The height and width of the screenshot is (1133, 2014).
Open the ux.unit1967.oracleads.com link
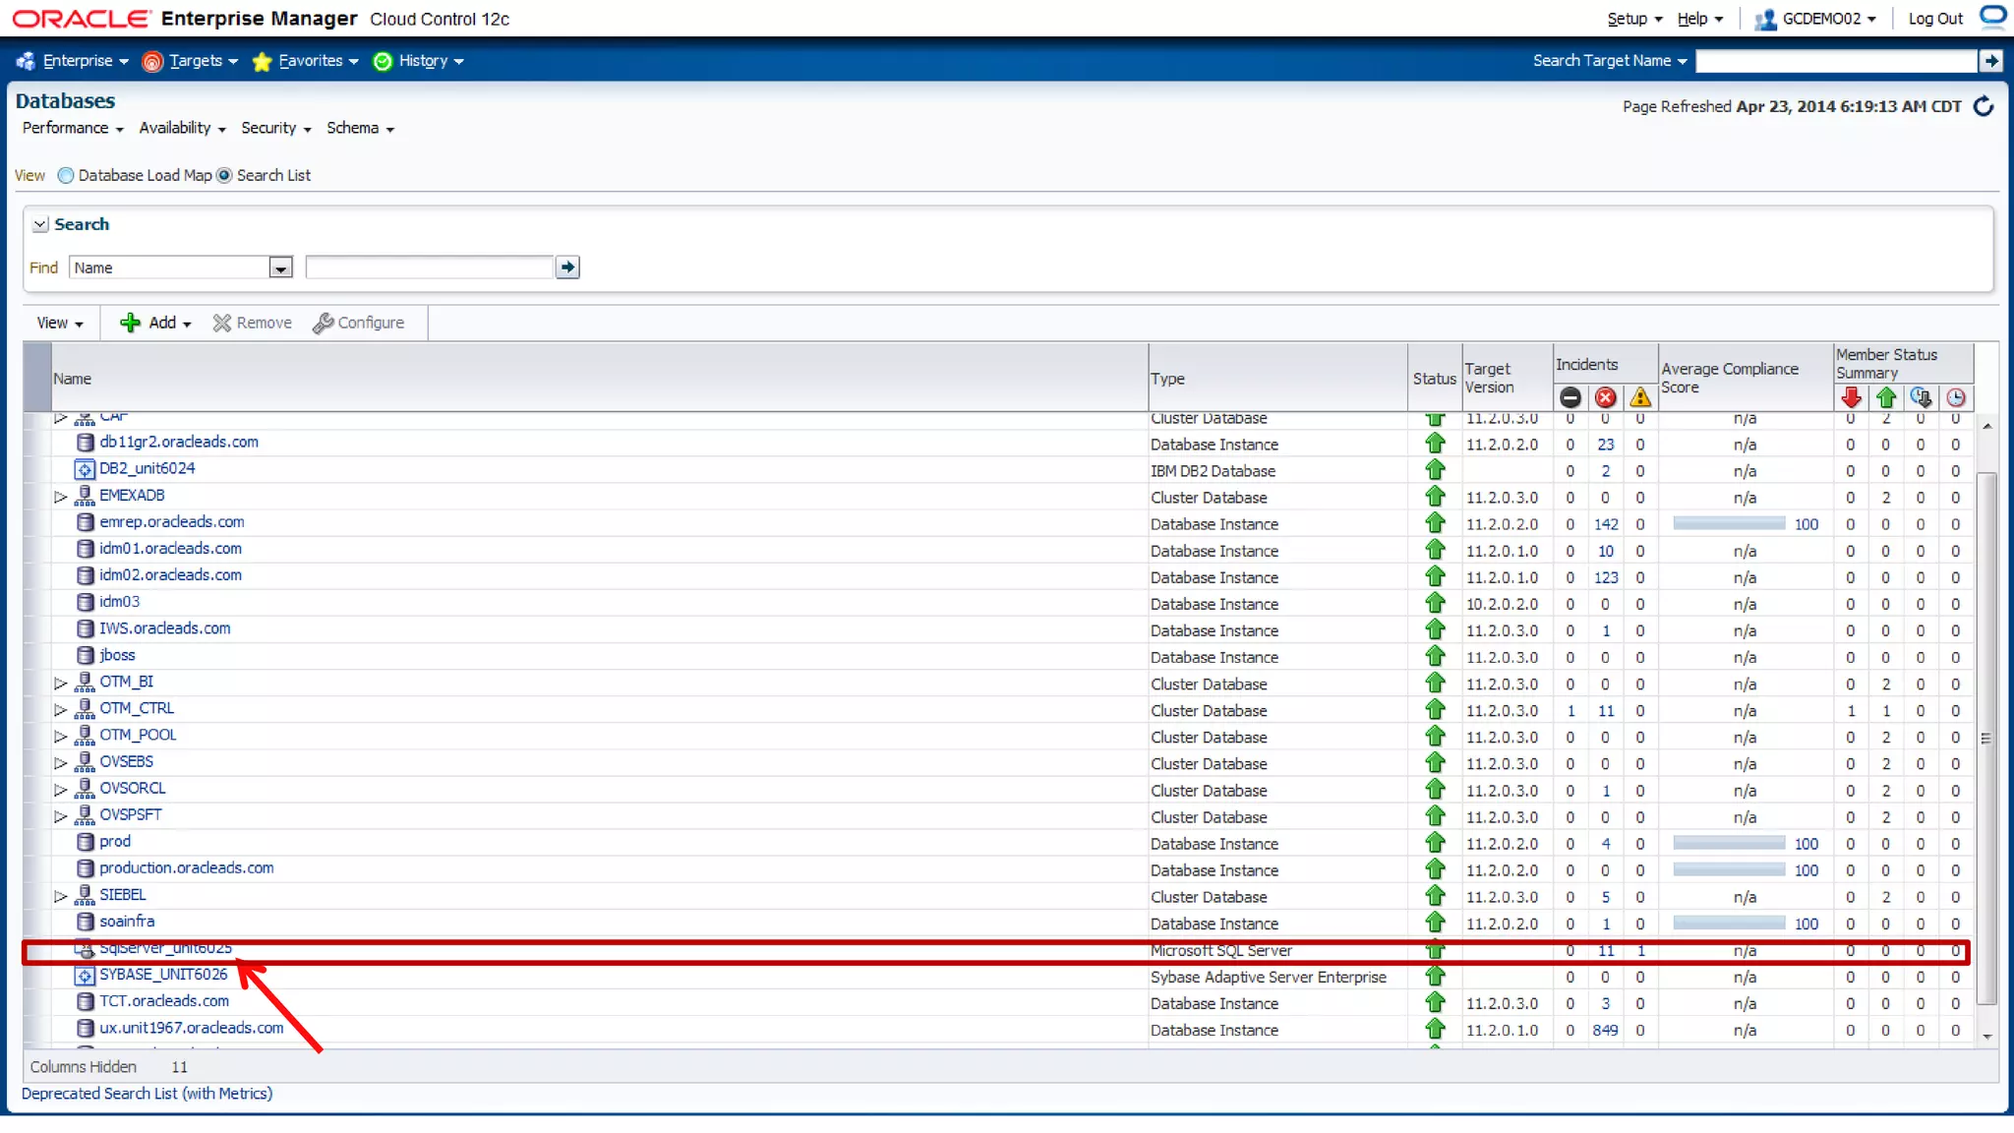pos(192,1028)
